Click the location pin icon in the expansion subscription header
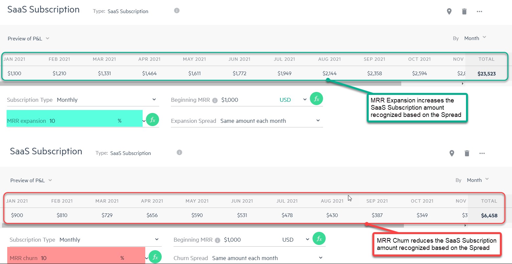The image size is (512, 264). tap(449, 11)
